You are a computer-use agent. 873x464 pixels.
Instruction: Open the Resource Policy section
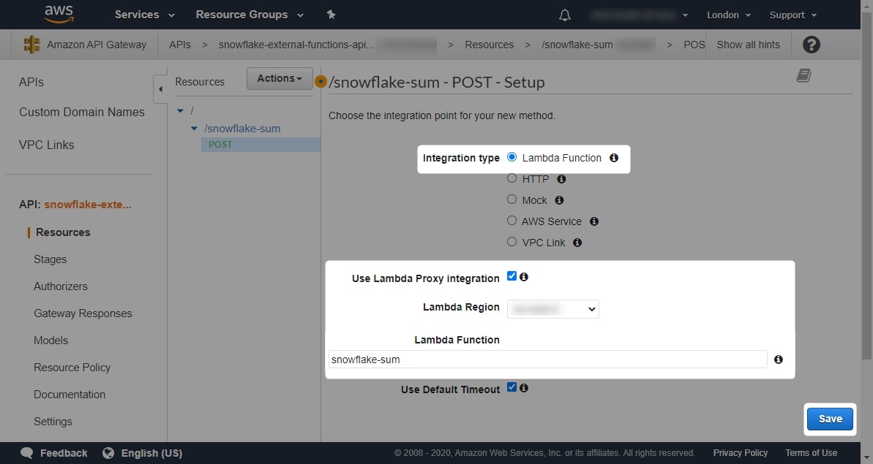[72, 368]
